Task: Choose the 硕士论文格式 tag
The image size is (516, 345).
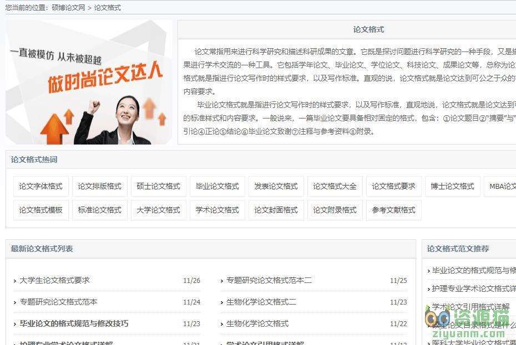Action: click(x=159, y=186)
